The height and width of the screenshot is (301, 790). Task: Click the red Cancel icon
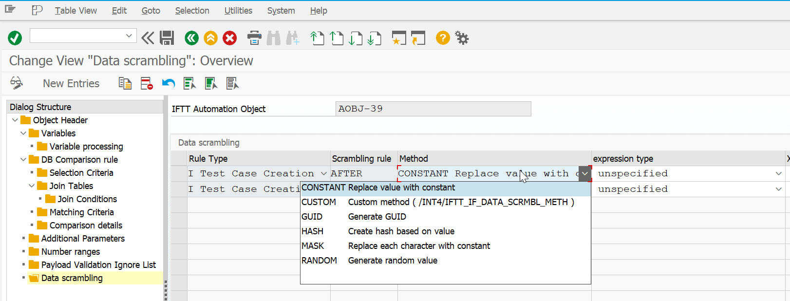pyautogui.click(x=229, y=38)
